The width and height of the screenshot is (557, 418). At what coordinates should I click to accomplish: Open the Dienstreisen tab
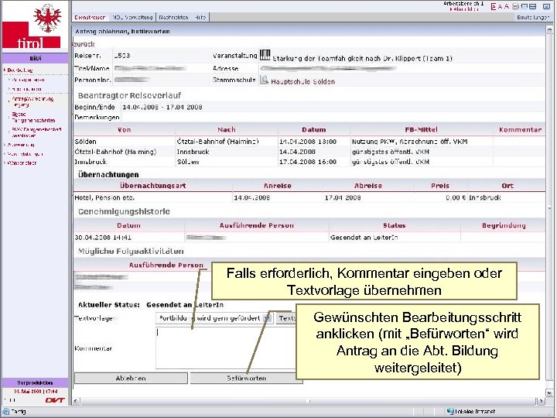coord(90,17)
